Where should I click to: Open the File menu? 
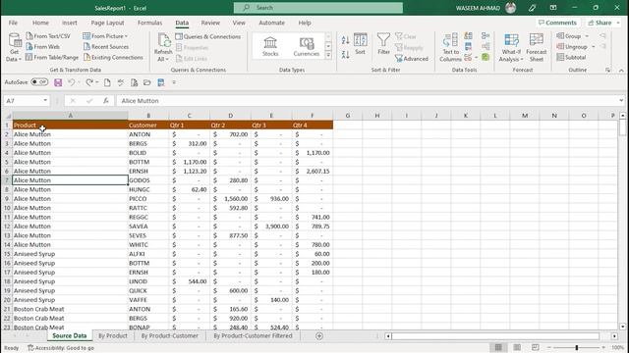[x=13, y=23]
